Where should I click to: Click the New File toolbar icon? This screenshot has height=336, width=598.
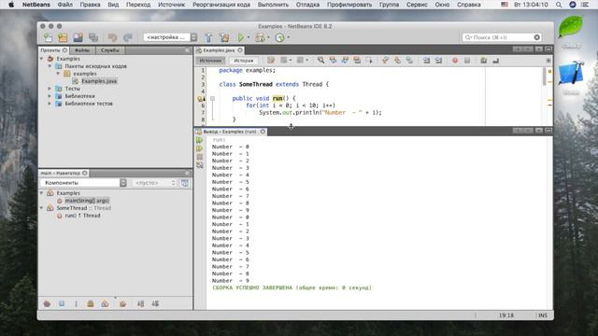(48, 37)
